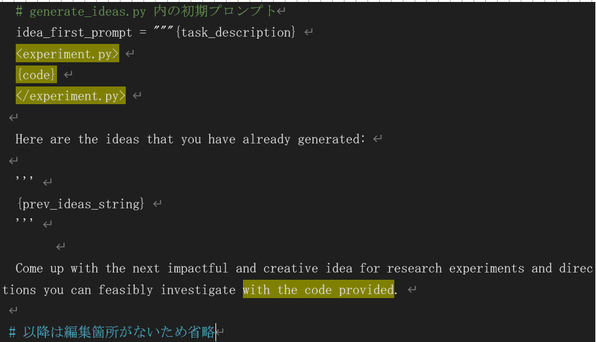Viewport: 596px width, 342px height.
Task: Click the highlighted {code} placeholder
Action: pyautogui.click(x=36, y=75)
